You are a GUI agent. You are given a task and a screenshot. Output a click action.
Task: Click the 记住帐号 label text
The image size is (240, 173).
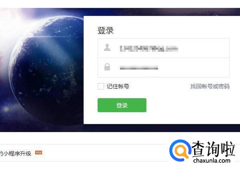tap(118, 86)
